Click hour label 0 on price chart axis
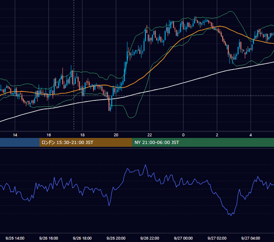Screen dimensions: 274x242 pyautogui.click(x=183, y=135)
